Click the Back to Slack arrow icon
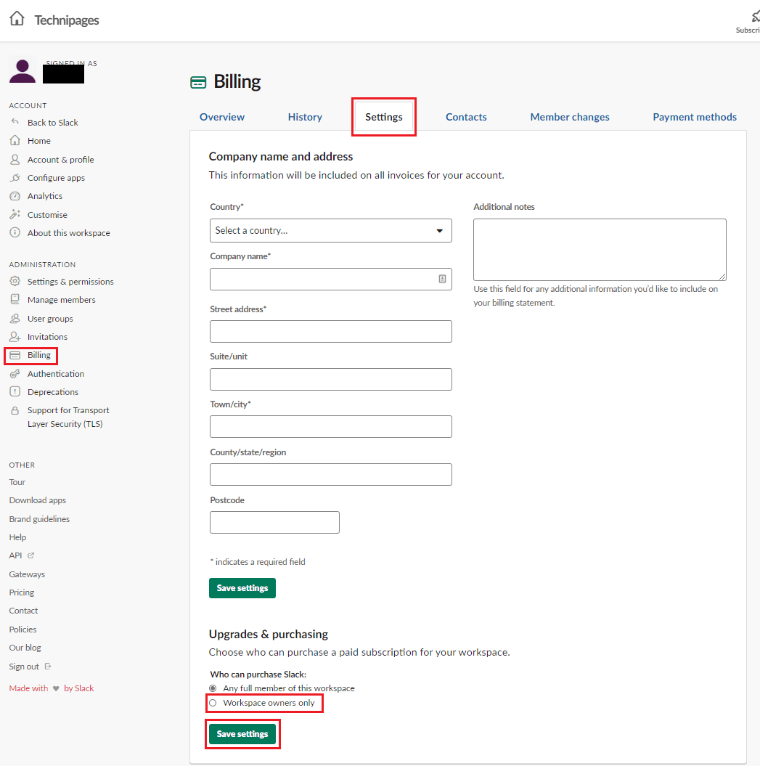The height and width of the screenshot is (766, 760). pyautogui.click(x=15, y=122)
